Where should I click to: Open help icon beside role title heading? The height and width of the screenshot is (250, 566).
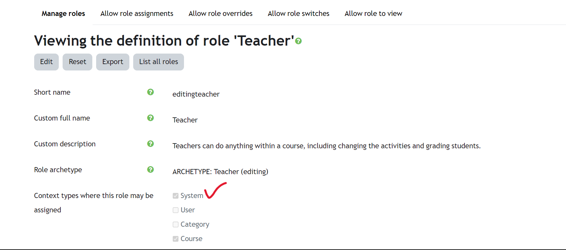click(298, 41)
